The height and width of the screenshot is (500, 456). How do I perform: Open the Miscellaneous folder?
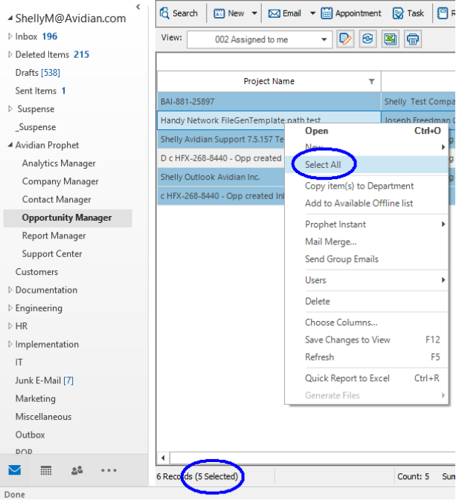43,417
